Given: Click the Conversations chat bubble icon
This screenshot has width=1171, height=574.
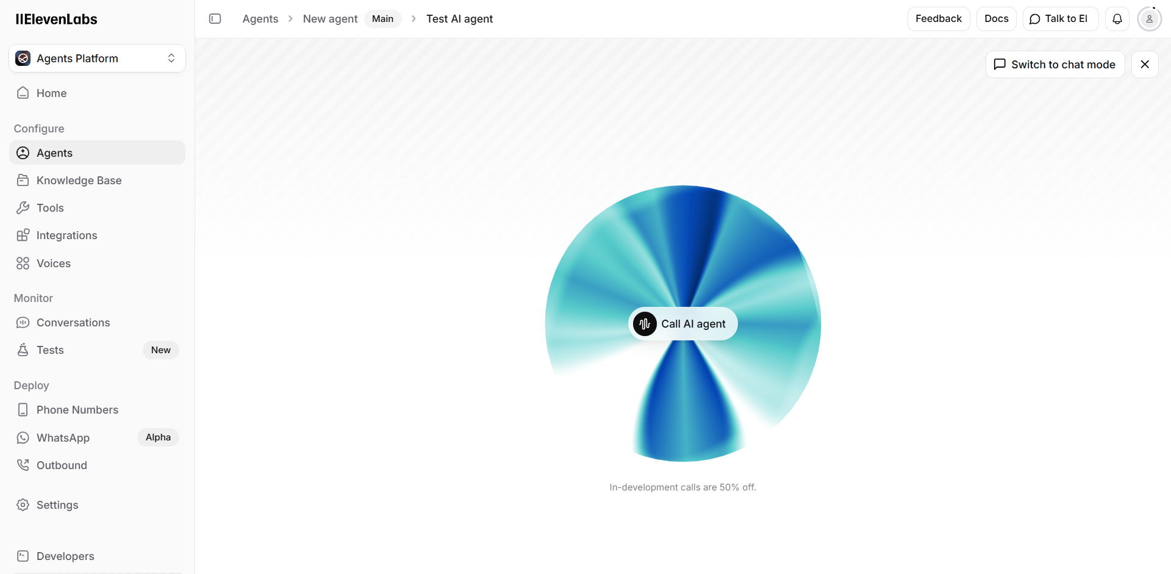Looking at the screenshot, I should [x=23, y=323].
